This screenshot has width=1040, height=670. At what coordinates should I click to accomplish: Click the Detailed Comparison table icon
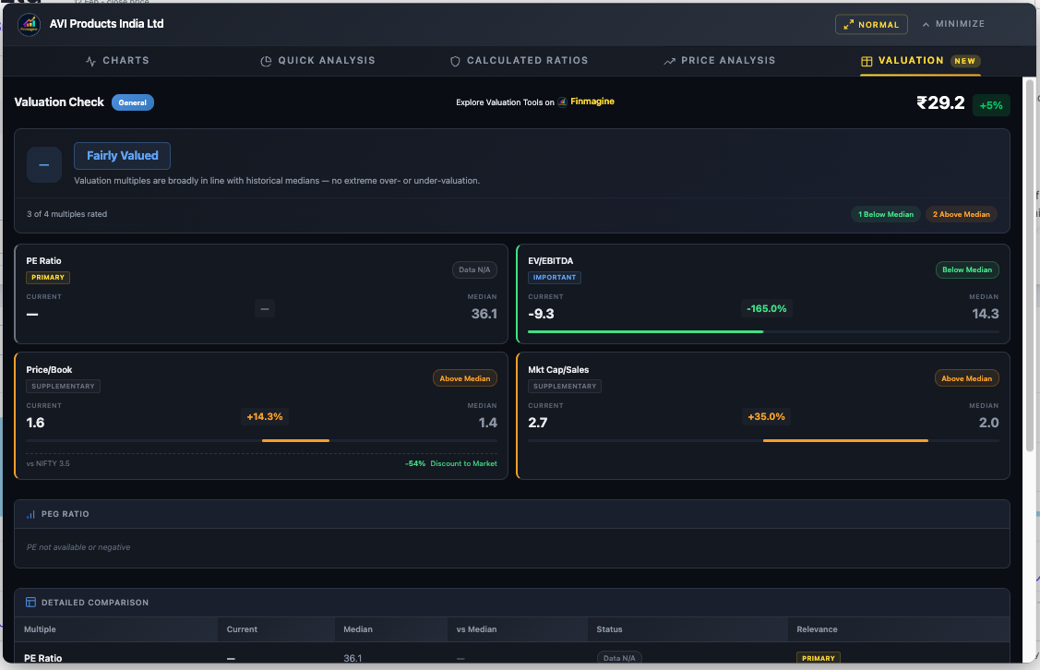[31, 603]
